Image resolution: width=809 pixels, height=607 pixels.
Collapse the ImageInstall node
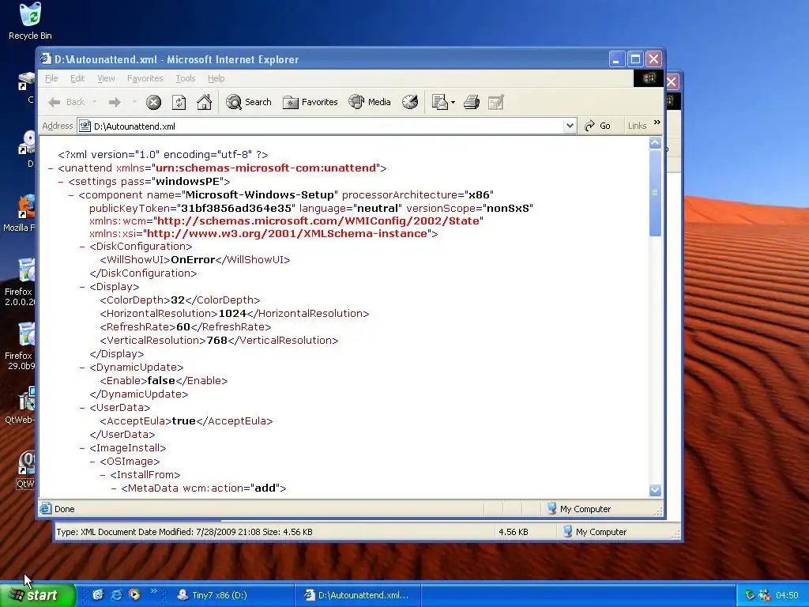[82, 448]
